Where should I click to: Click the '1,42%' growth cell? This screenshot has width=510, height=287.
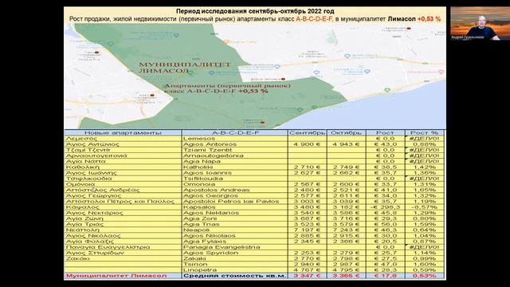click(x=424, y=167)
